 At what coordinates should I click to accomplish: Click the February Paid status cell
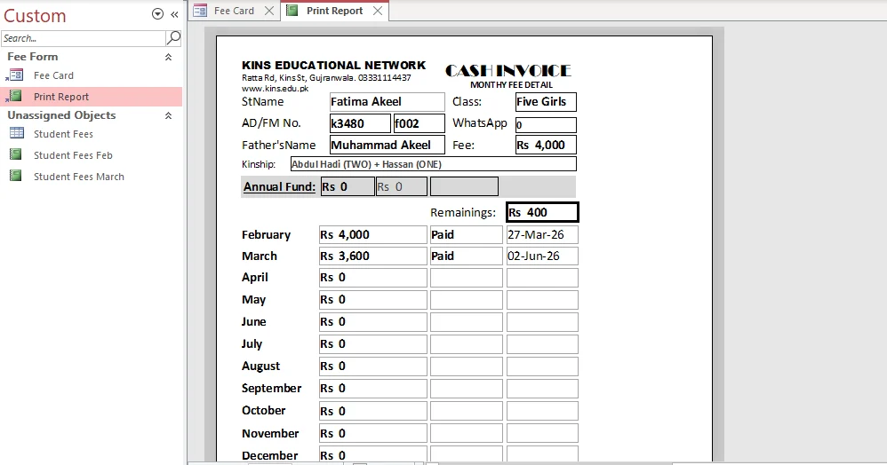466,234
